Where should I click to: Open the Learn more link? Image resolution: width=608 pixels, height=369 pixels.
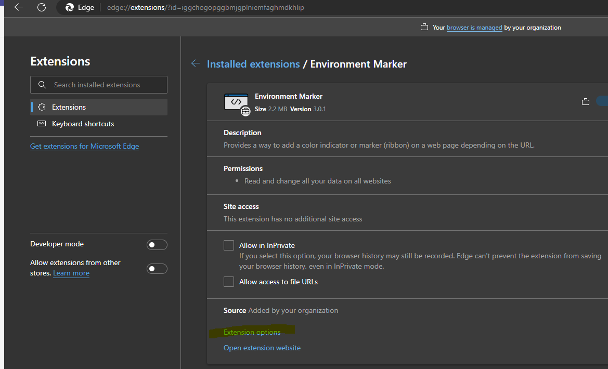click(71, 273)
